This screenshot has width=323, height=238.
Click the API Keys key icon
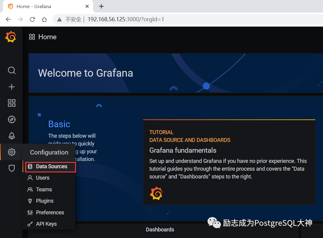(x=30, y=224)
